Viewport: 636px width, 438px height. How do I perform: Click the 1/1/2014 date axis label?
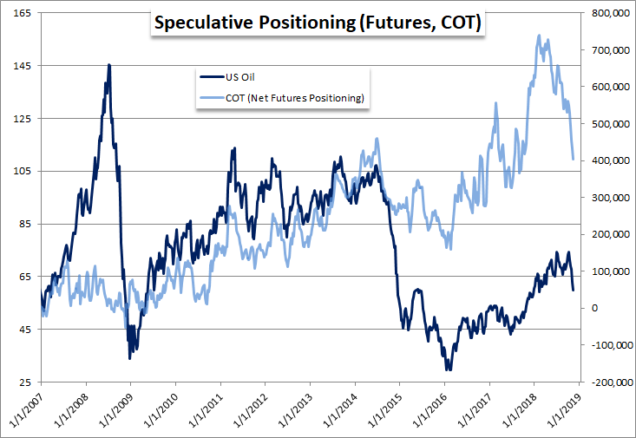pyautogui.click(x=339, y=410)
